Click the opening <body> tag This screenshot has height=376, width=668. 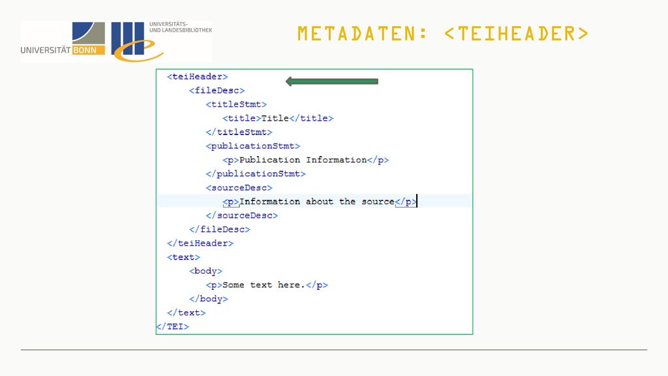pyautogui.click(x=205, y=271)
